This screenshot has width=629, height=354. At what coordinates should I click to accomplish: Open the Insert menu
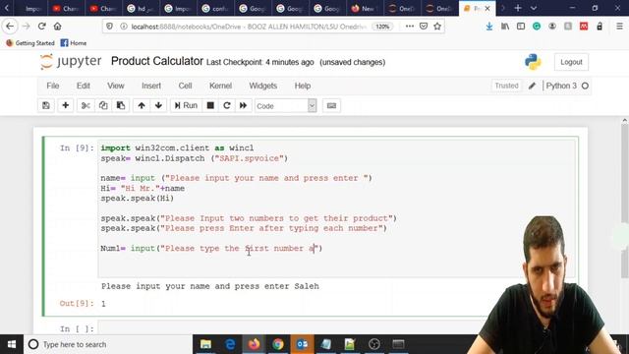(151, 86)
